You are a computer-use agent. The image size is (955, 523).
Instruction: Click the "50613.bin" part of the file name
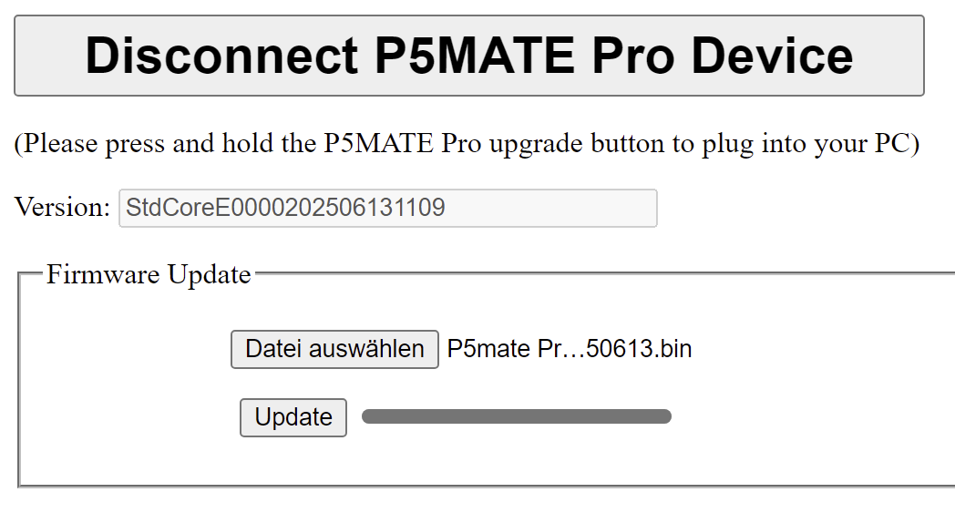[639, 349]
